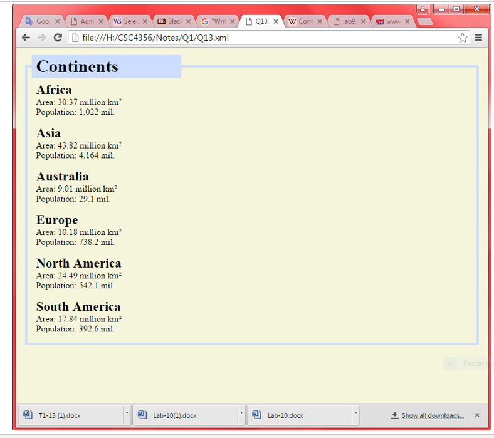Minimize the Chrome window
This screenshot has width=494, height=438.
click(441, 9)
